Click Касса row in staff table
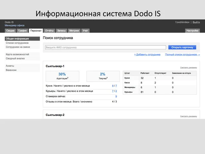 160,83
